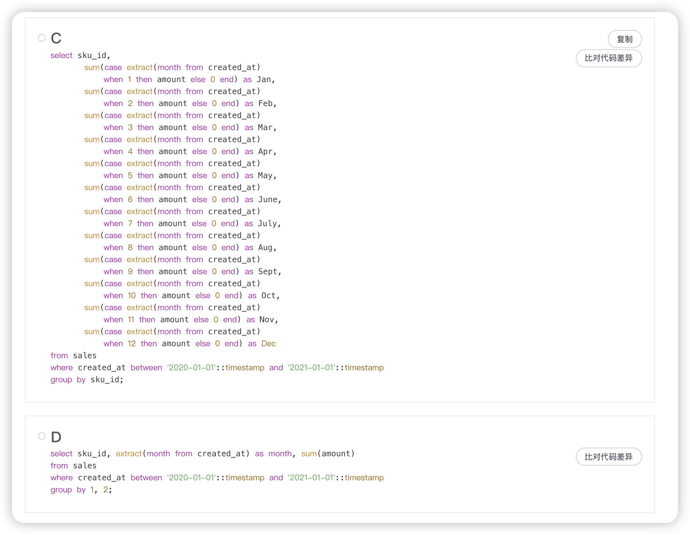Screen dimensions: 690x535
Task: Click 'from sales' line in option D
Action: click(73, 466)
